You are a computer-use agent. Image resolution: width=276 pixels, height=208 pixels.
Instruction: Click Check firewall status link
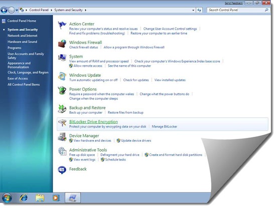coord(83,47)
